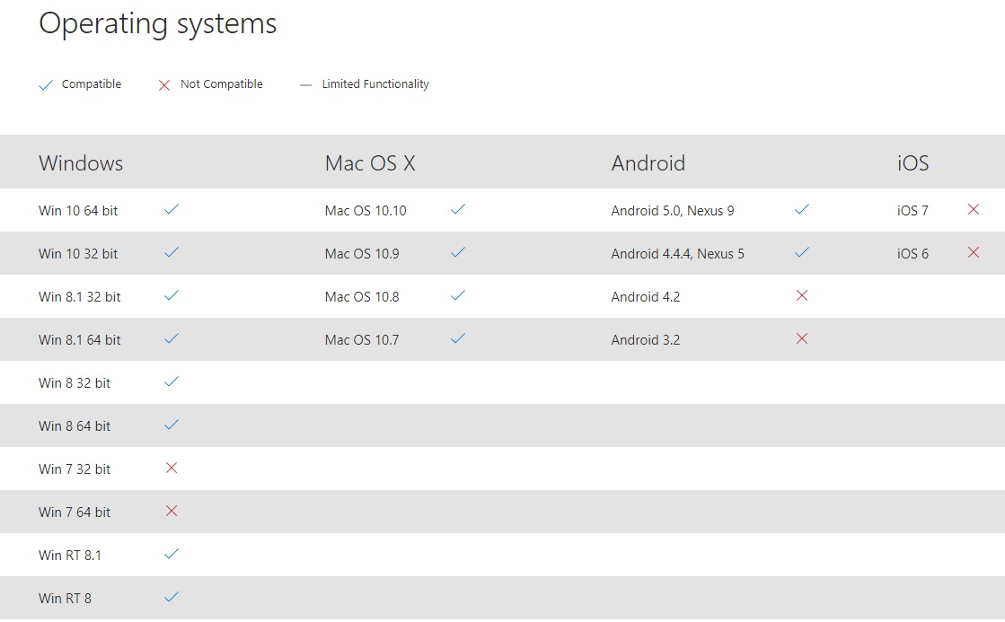Select the iOS 6 text

(912, 254)
